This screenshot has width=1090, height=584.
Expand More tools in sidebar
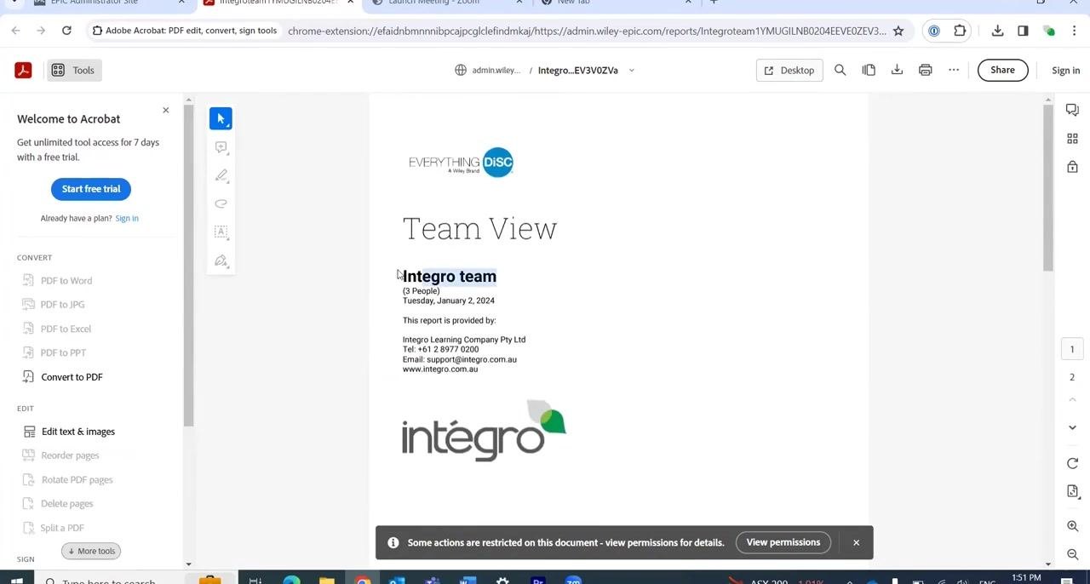pyautogui.click(x=91, y=551)
